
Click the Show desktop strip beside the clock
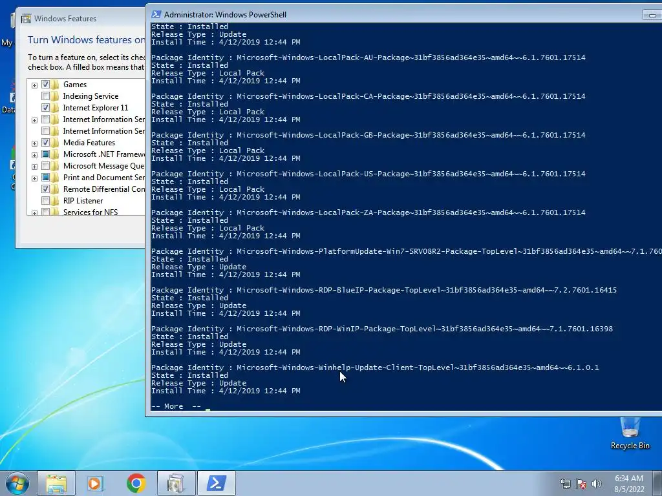(x=657, y=483)
